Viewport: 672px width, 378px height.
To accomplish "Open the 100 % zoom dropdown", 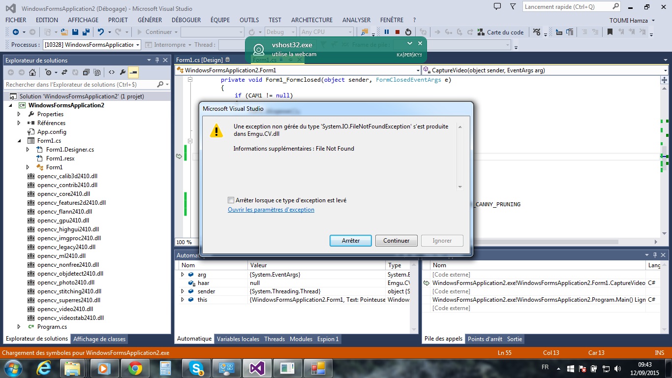I will [188, 242].
